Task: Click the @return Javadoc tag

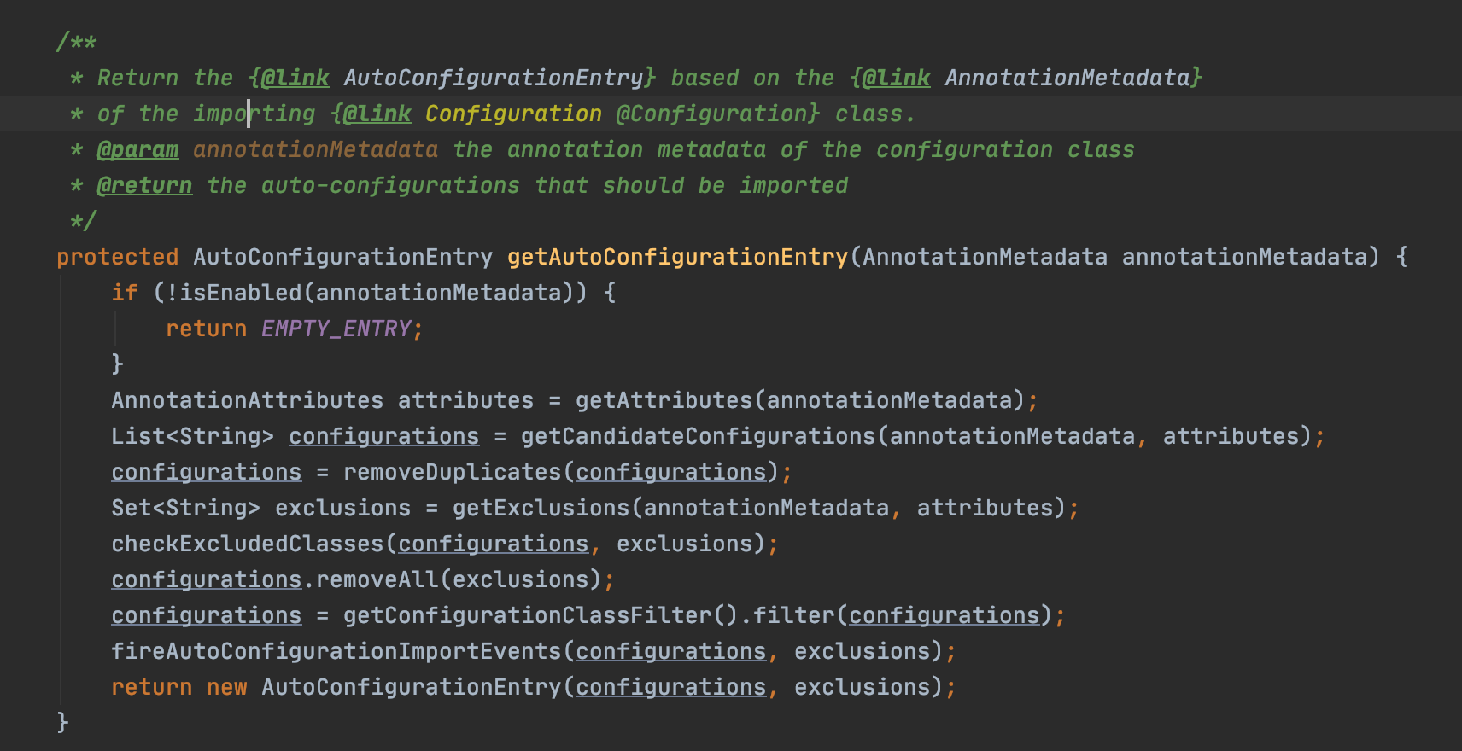Action: coord(145,185)
